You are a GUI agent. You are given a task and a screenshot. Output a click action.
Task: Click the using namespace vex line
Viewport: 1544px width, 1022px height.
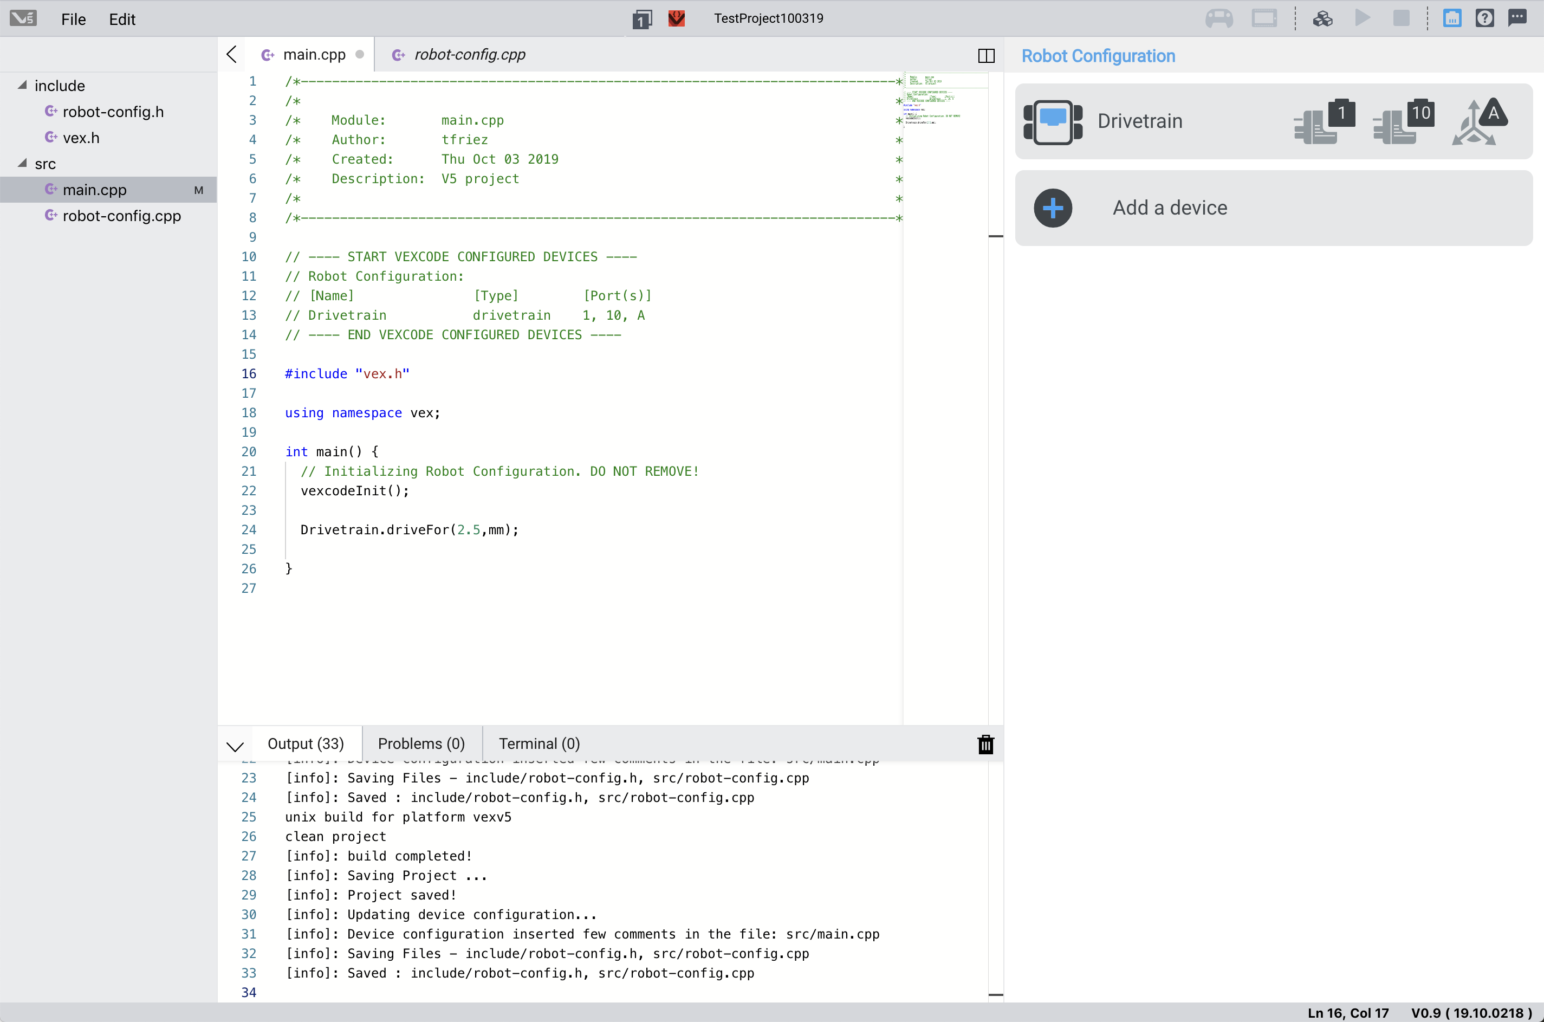tap(363, 413)
